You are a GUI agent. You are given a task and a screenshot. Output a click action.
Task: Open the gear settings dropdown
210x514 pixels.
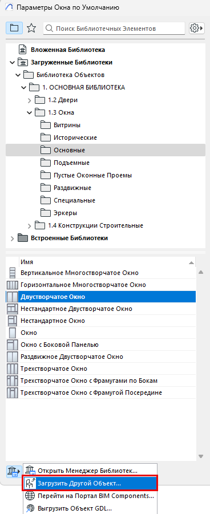[196, 28]
